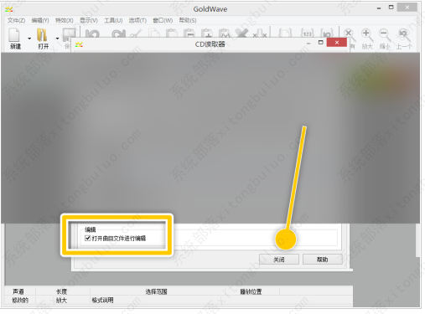Viewport: 425px width, 314px height.
Task: Open the 窗口(W) menu
Action: tap(163, 20)
